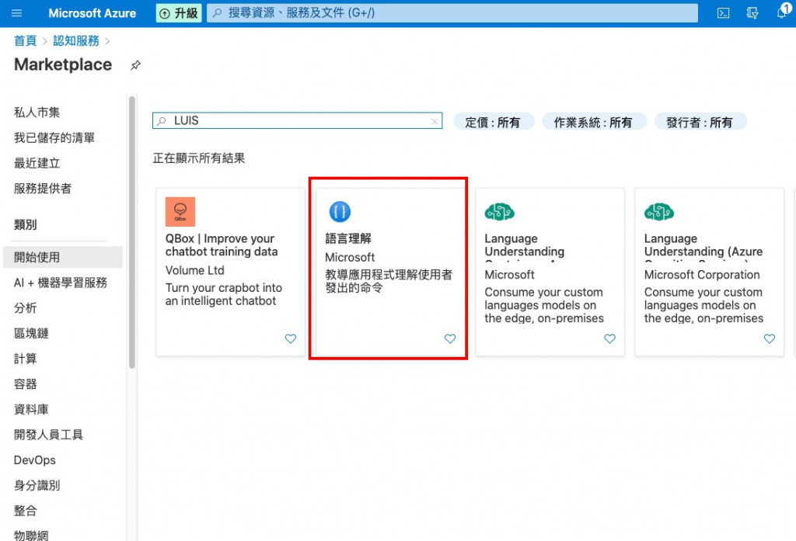Click the QBox orange logo icon
Screen dimensions: 796x541
180,211
